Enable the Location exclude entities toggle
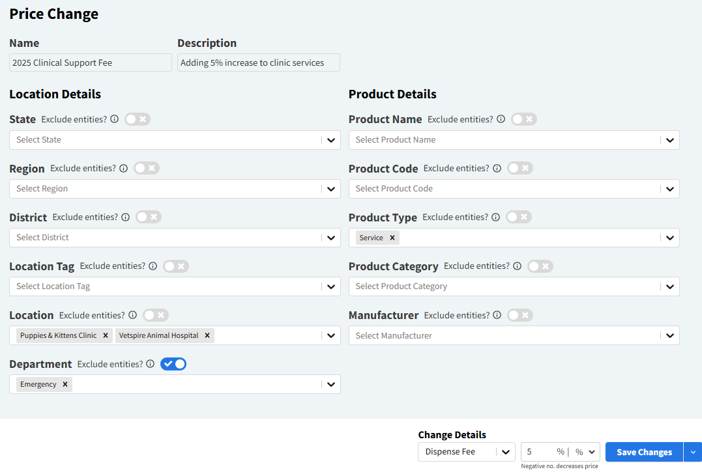The image size is (702, 474). pyautogui.click(x=155, y=315)
